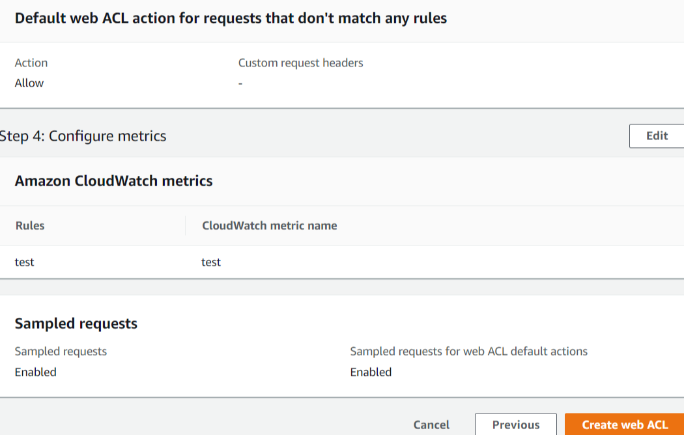Select the test rule cell in Rules column
The width and height of the screenshot is (684, 435).
(x=25, y=262)
